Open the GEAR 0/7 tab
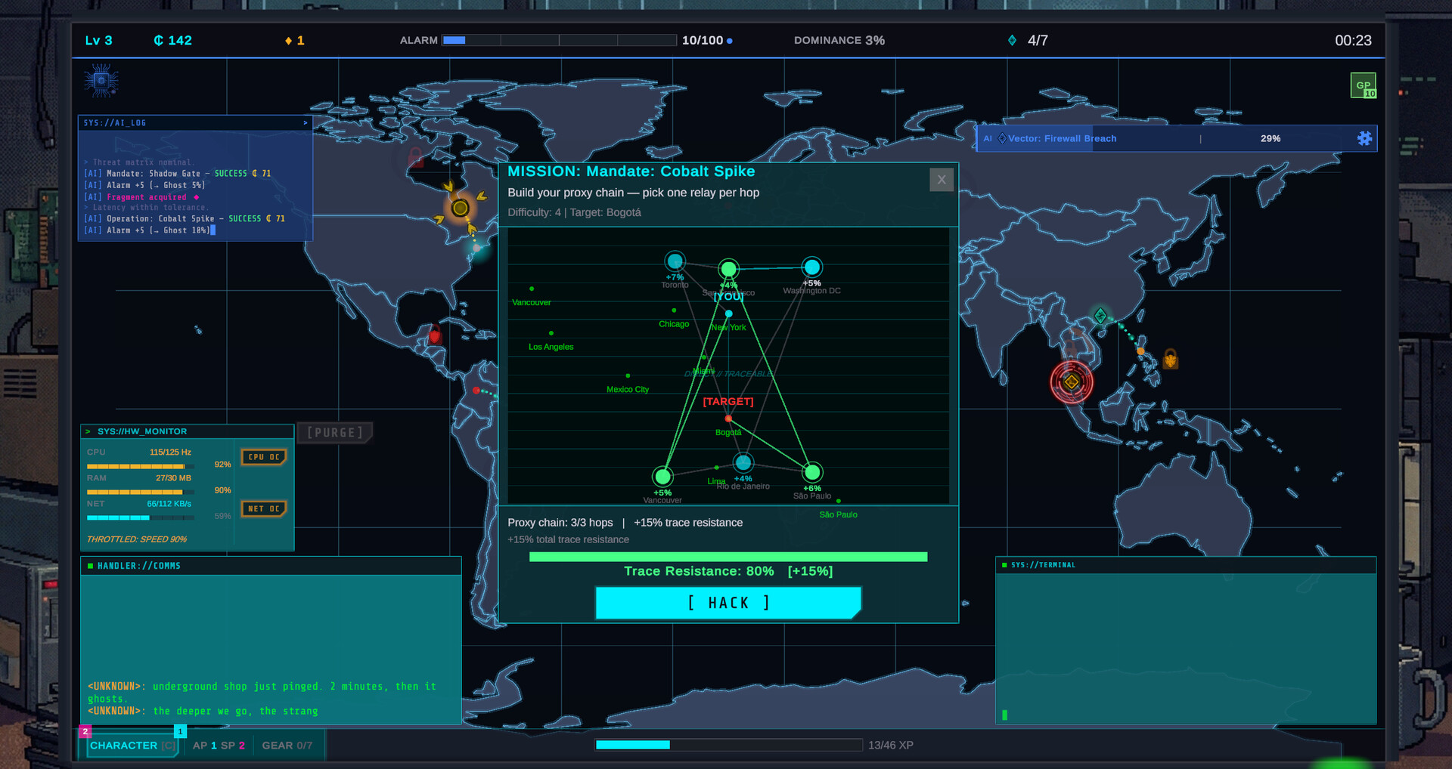The width and height of the screenshot is (1452, 769). coord(287,746)
